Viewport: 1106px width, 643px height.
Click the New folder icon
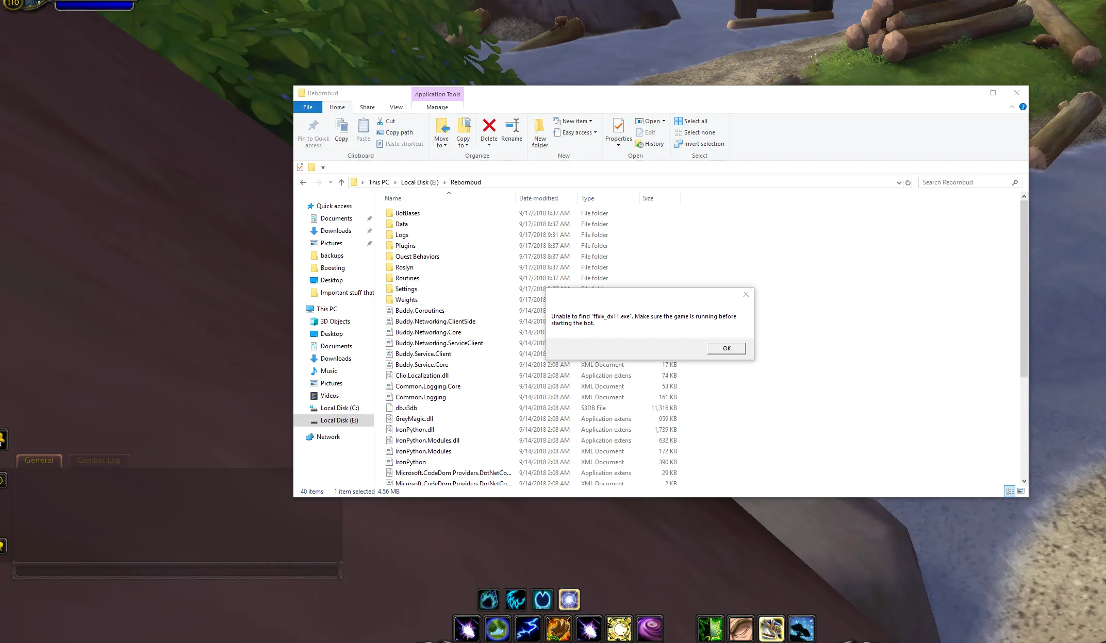[539, 125]
